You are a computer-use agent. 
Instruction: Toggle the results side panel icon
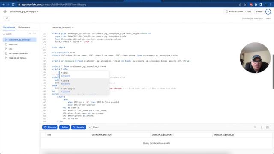point(267,127)
